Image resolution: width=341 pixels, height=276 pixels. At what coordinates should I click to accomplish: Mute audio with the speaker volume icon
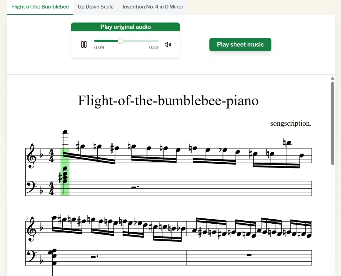click(x=168, y=45)
